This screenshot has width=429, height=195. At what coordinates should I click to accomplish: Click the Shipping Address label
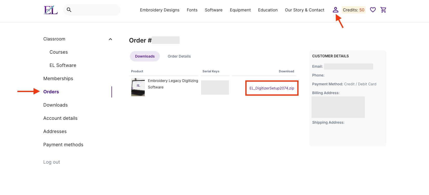(x=328, y=122)
